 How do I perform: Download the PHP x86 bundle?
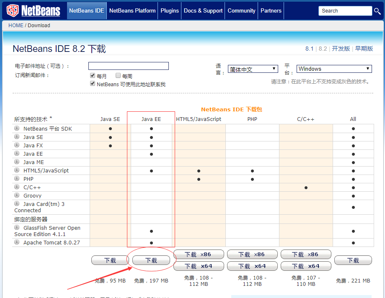coord(252,254)
